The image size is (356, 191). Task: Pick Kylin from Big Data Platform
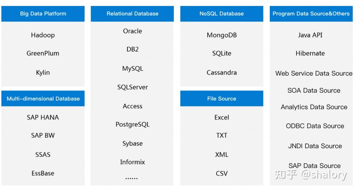(x=43, y=72)
